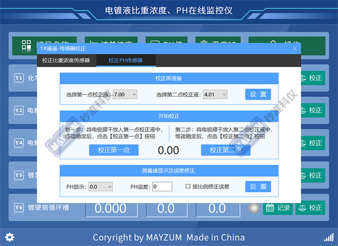Click 设置 button in 校正前准备 section

tap(258, 95)
